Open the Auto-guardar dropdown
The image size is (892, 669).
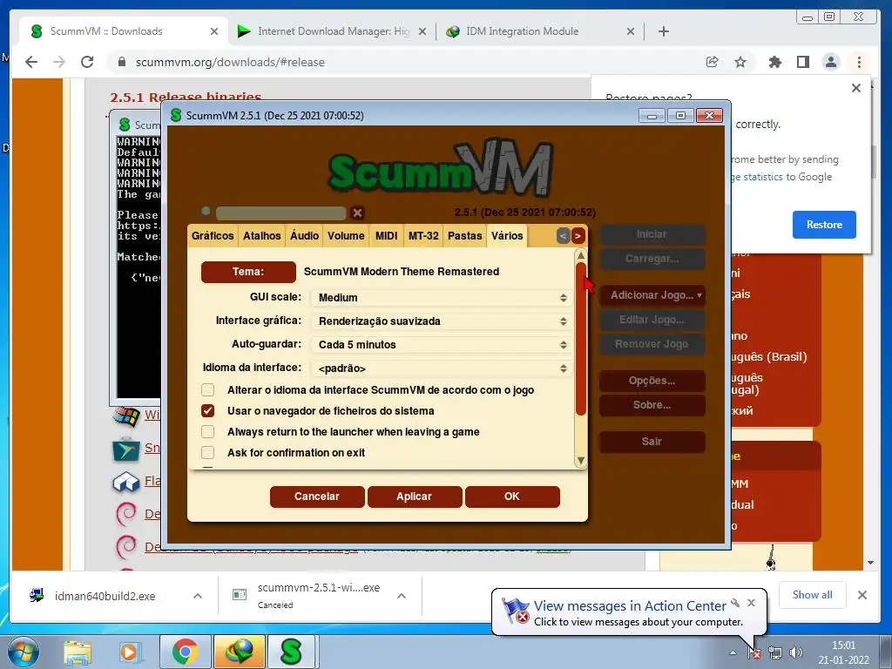point(442,345)
